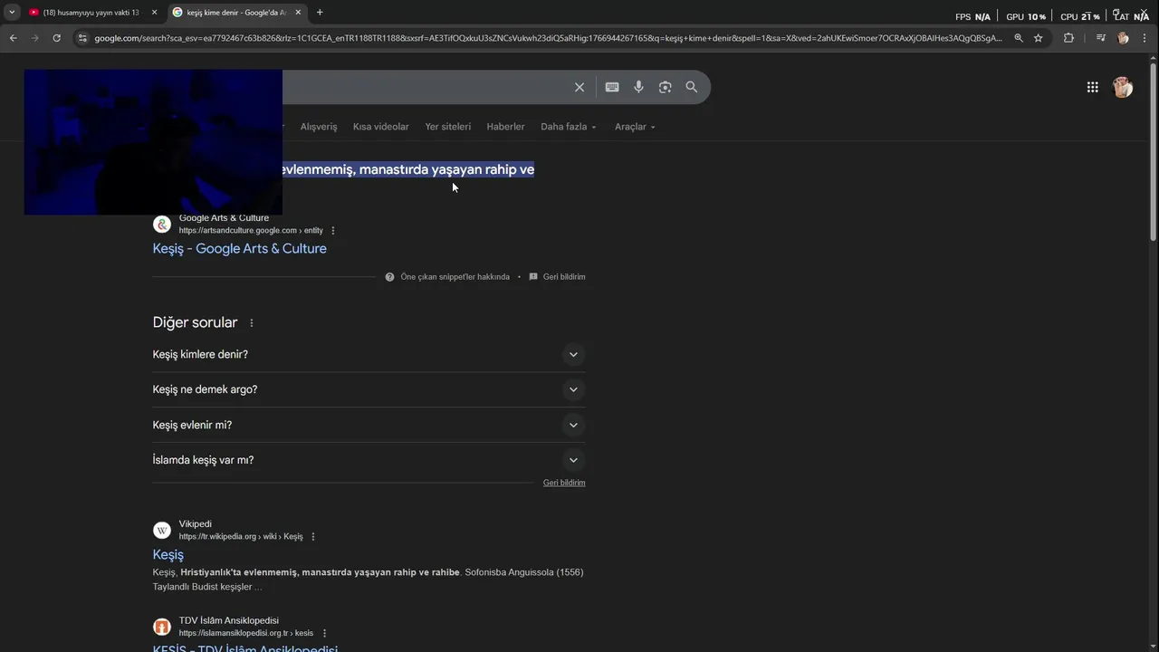The image size is (1159, 652).
Task: View site information icon in address bar
Action: tap(82, 38)
